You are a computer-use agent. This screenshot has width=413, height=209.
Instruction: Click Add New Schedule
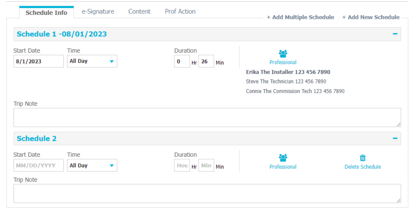[371, 17]
